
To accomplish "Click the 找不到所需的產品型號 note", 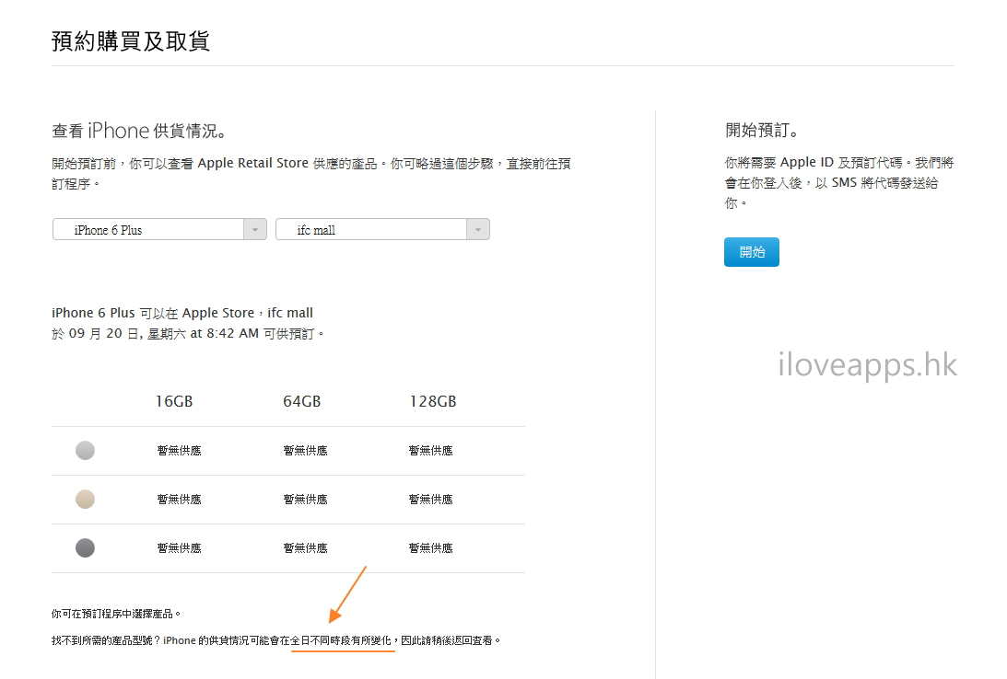I will [x=276, y=640].
